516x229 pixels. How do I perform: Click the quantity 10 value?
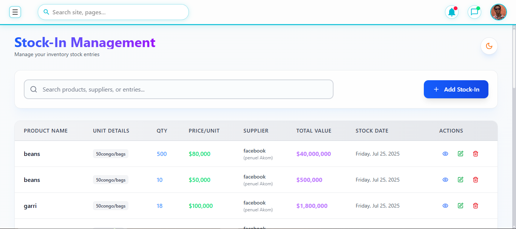click(160, 180)
